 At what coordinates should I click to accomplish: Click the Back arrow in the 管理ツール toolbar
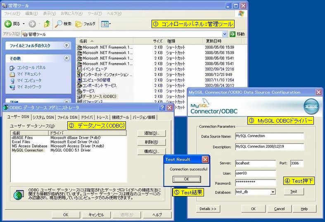[8, 24]
